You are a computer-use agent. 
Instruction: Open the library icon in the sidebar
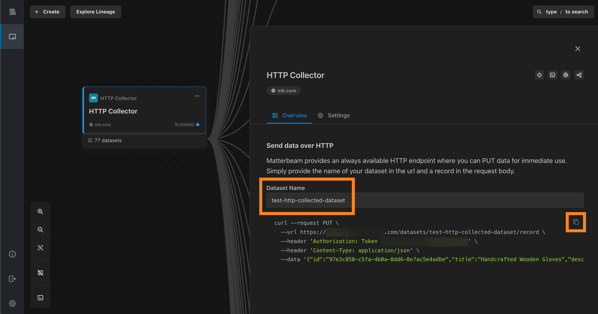click(x=12, y=12)
